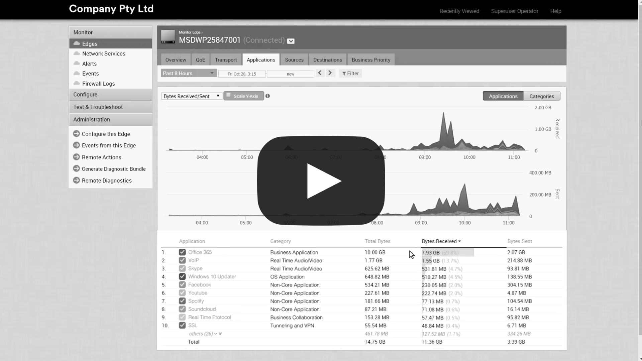The width and height of the screenshot is (642, 361).
Task: Click the Firewall Logs icon
Action: pyautogui.click(x=76, y=83)
